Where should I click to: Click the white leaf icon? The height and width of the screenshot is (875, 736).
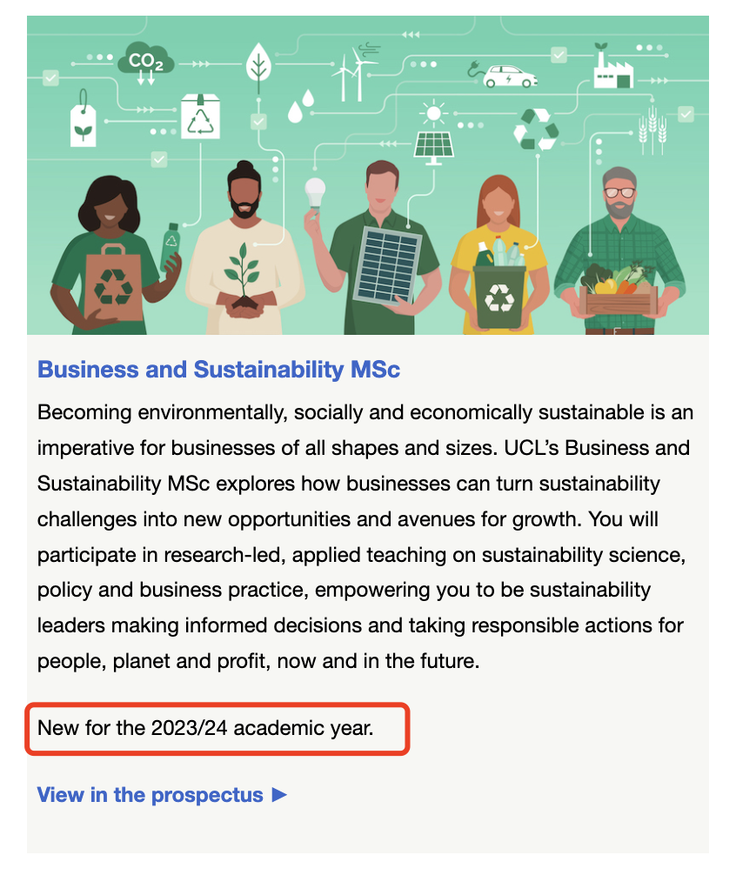(x=258, y=64)
